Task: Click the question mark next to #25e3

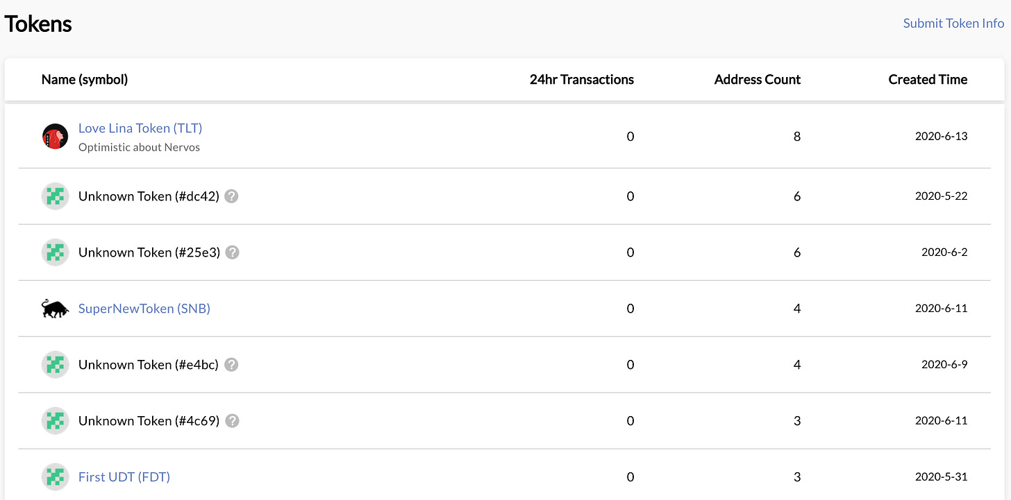Action: click(233, 252)
